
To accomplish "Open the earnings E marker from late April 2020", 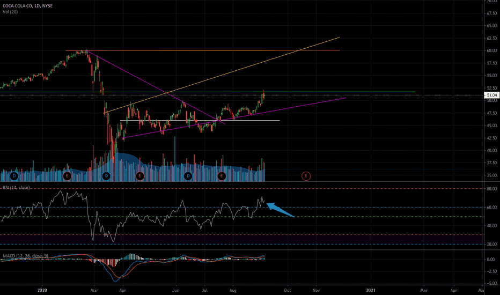I will tap(139, 176).
